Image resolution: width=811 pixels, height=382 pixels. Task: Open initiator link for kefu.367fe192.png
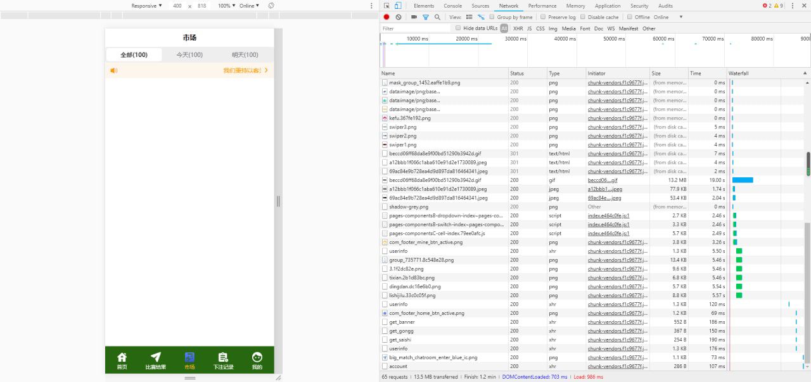617,118
